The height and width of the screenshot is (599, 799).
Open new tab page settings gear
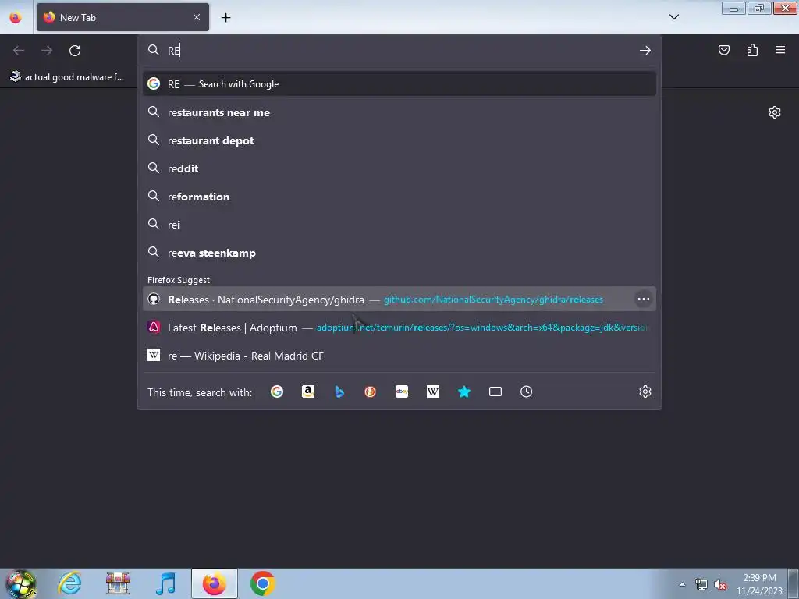point(775,112)
